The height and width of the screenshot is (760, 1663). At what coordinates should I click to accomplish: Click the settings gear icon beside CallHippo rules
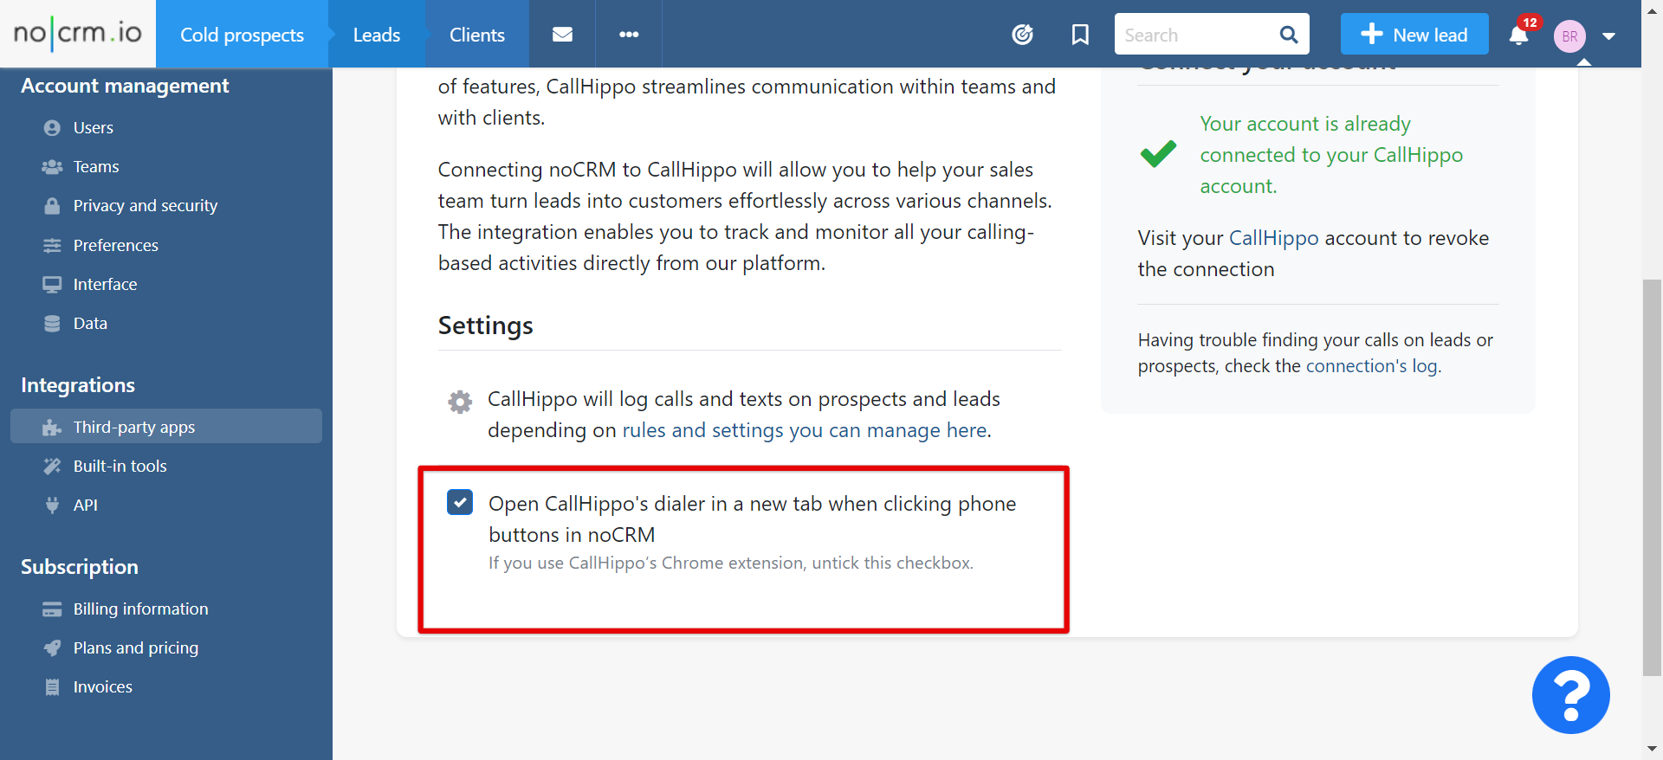tap(460, 402)
